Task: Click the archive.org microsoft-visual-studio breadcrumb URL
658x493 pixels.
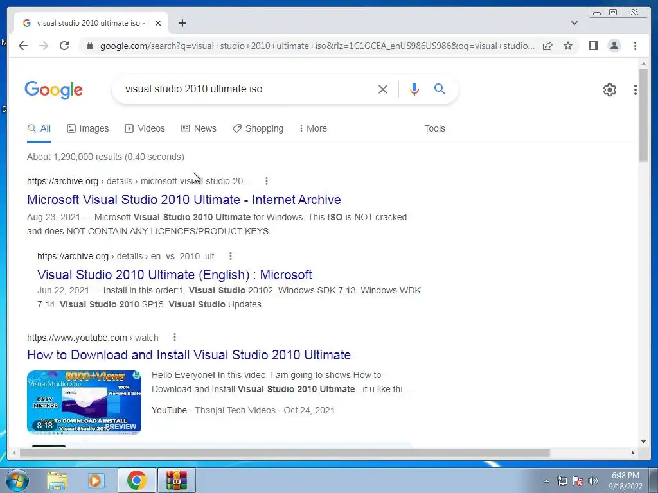Action: (139, 181)
